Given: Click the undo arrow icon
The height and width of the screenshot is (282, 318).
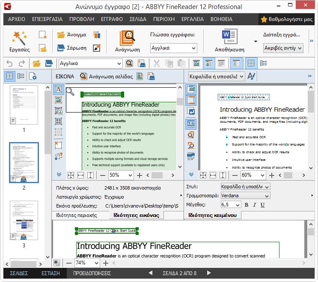Looking at the screenshot, I should point(9,63).
